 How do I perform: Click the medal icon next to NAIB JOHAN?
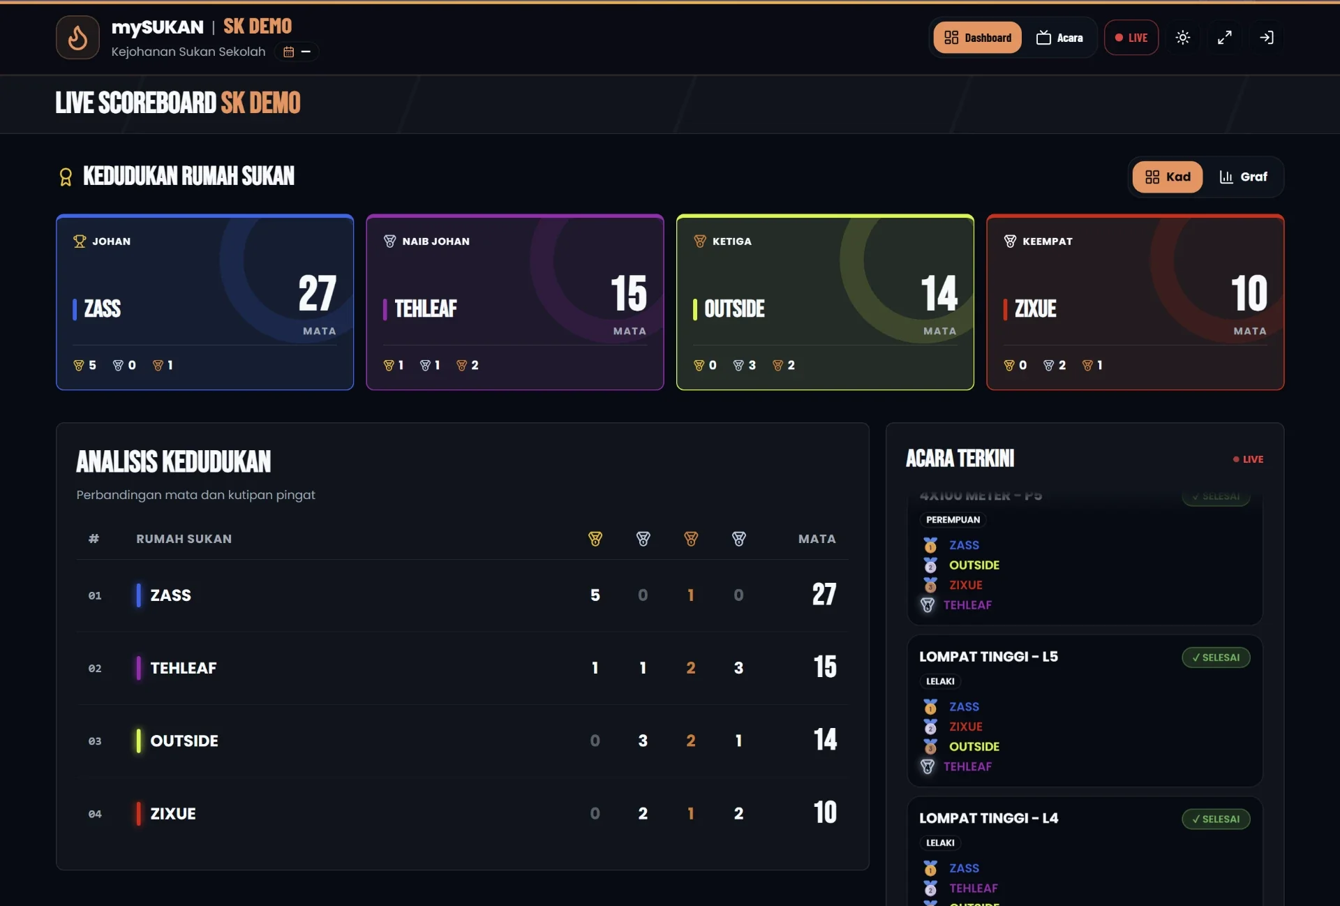[389, 242]
